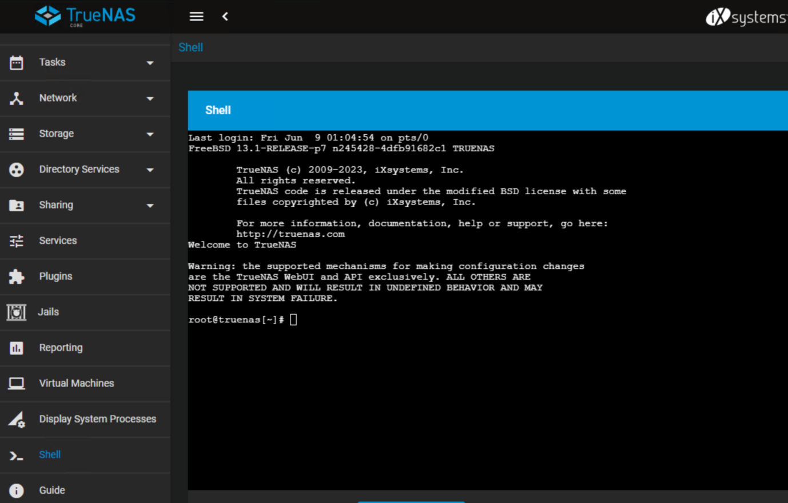The height and width of the screenshot is (503, 788).
Task: Expand the Directory Services section
Action: point(149,169)
